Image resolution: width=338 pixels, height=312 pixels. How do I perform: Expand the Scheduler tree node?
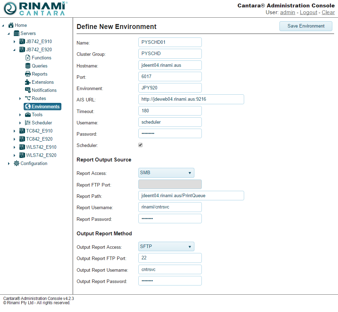click(x=20, y=123)
